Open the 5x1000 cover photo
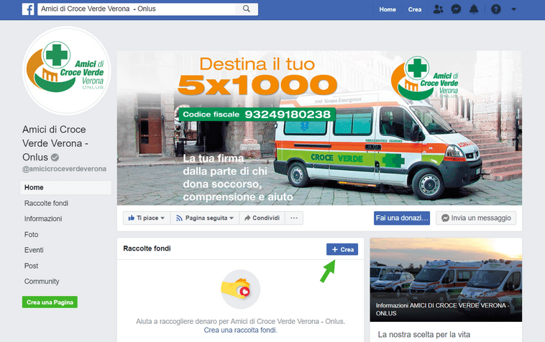545x342 pixels. point(319,128)
